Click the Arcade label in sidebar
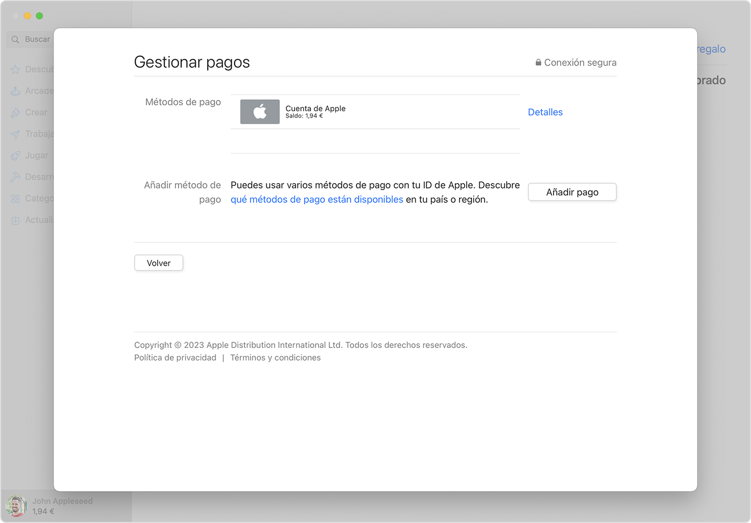 pyautogui.click(x=39, y=91)
